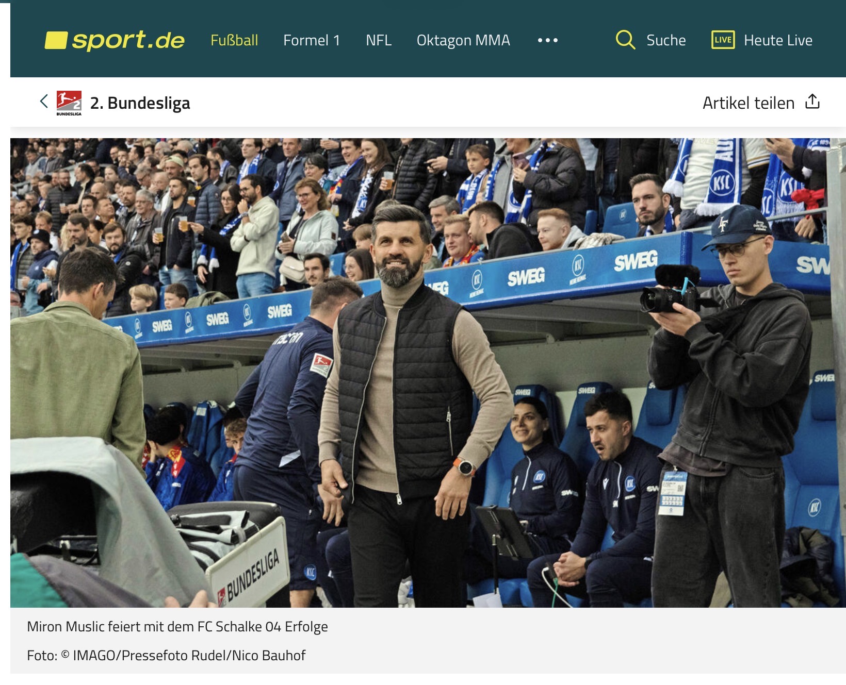
Task: Select Formel 1 in the navigation
Action: [x=312, y=40]
